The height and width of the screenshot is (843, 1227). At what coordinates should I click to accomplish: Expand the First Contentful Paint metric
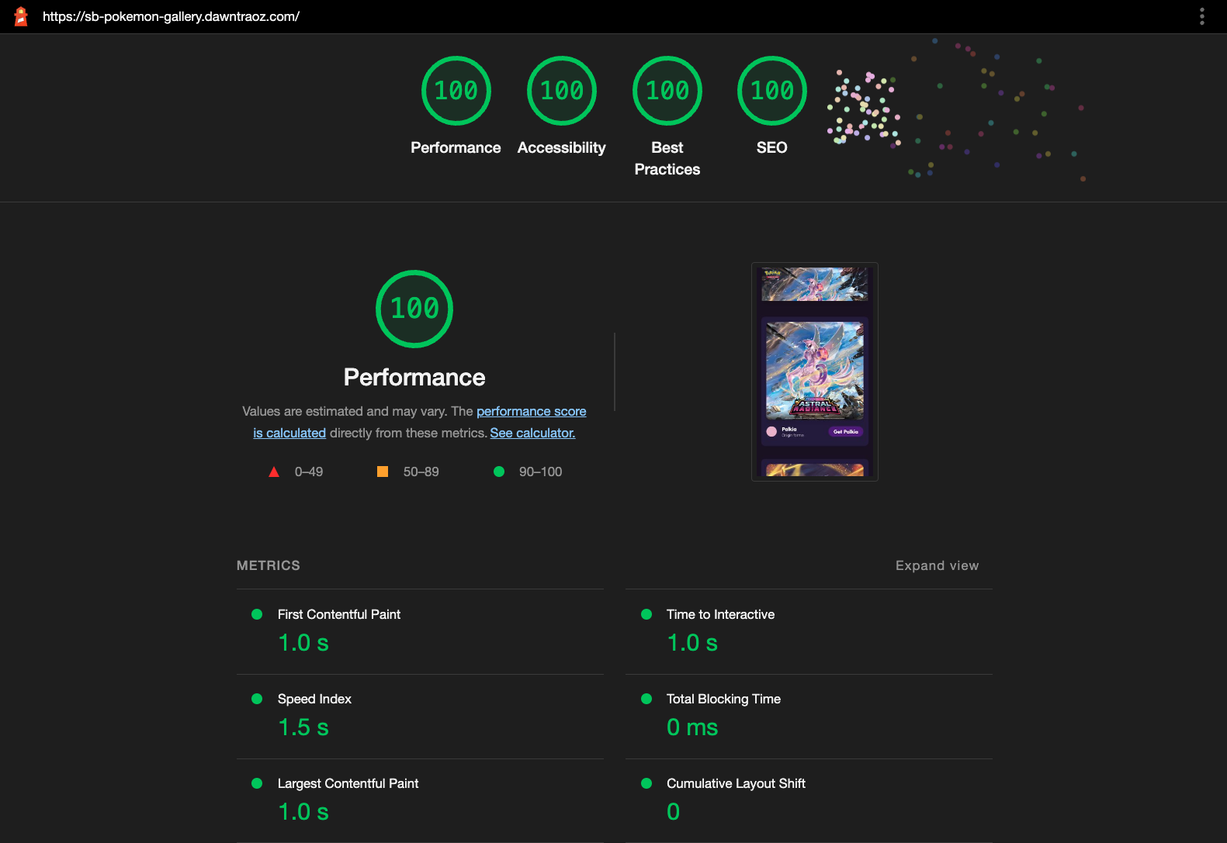pyautogui.click(x=420, y=631)
